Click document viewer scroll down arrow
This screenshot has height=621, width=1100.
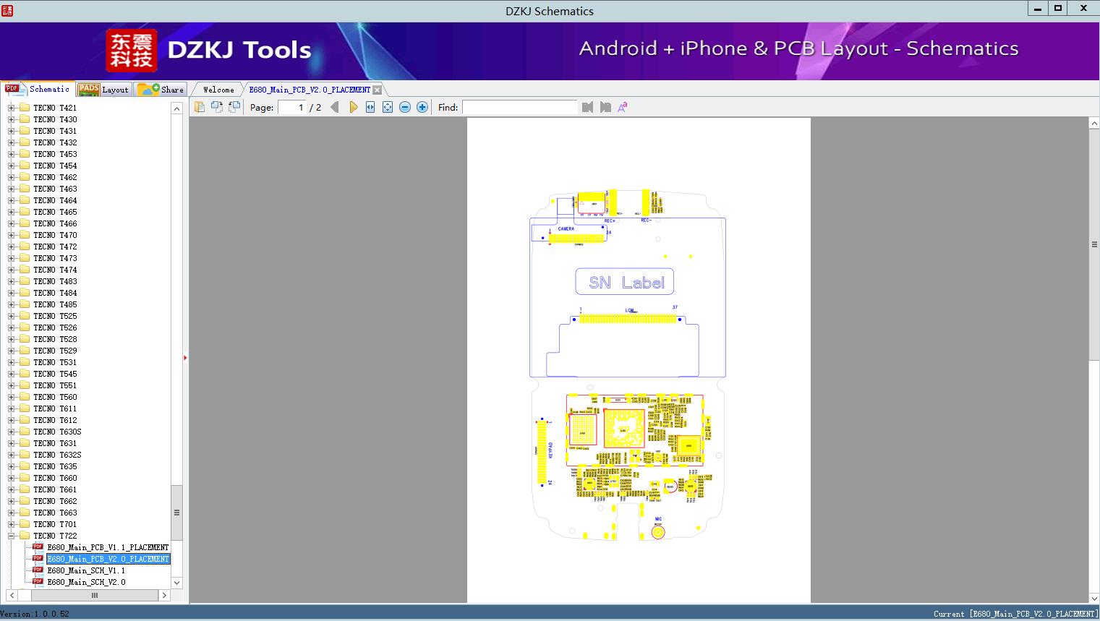pos(1094,598)
